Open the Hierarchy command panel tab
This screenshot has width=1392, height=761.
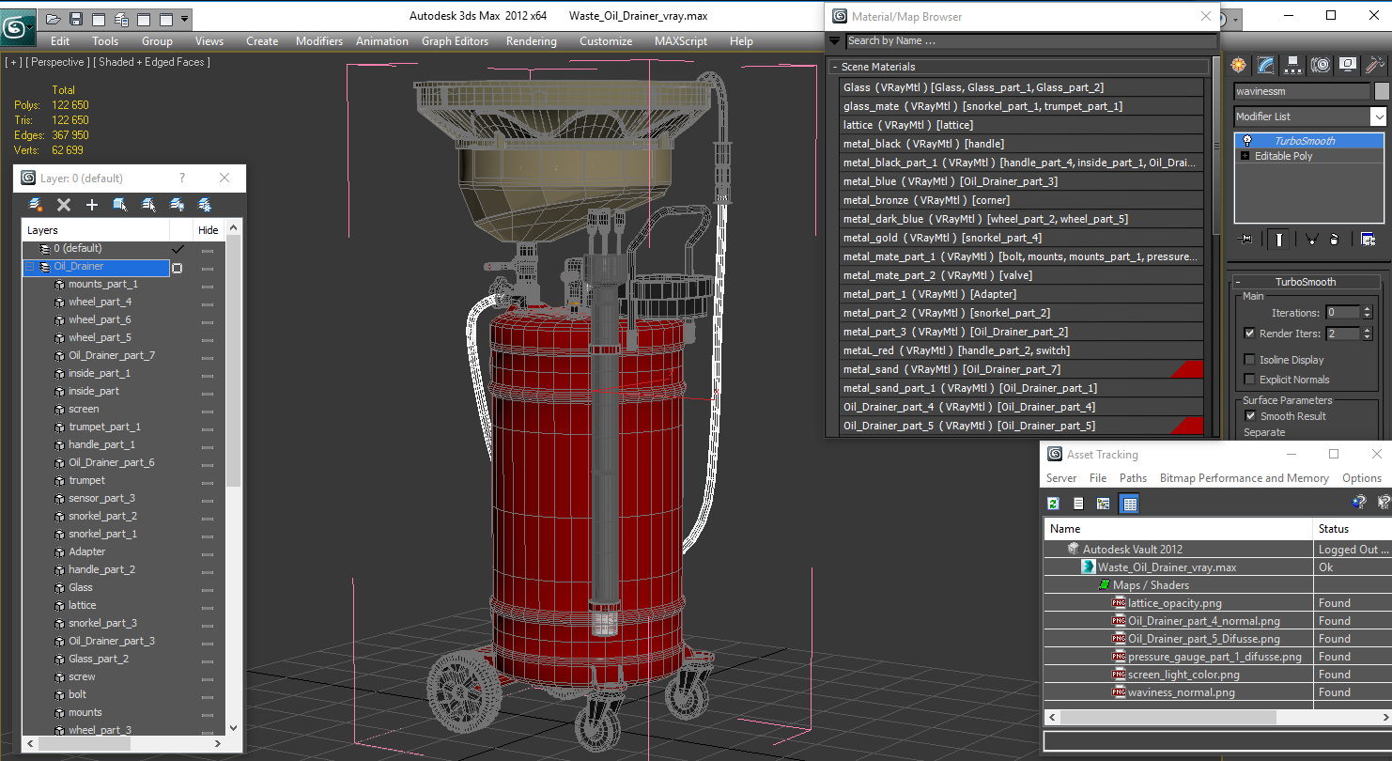1293,65
